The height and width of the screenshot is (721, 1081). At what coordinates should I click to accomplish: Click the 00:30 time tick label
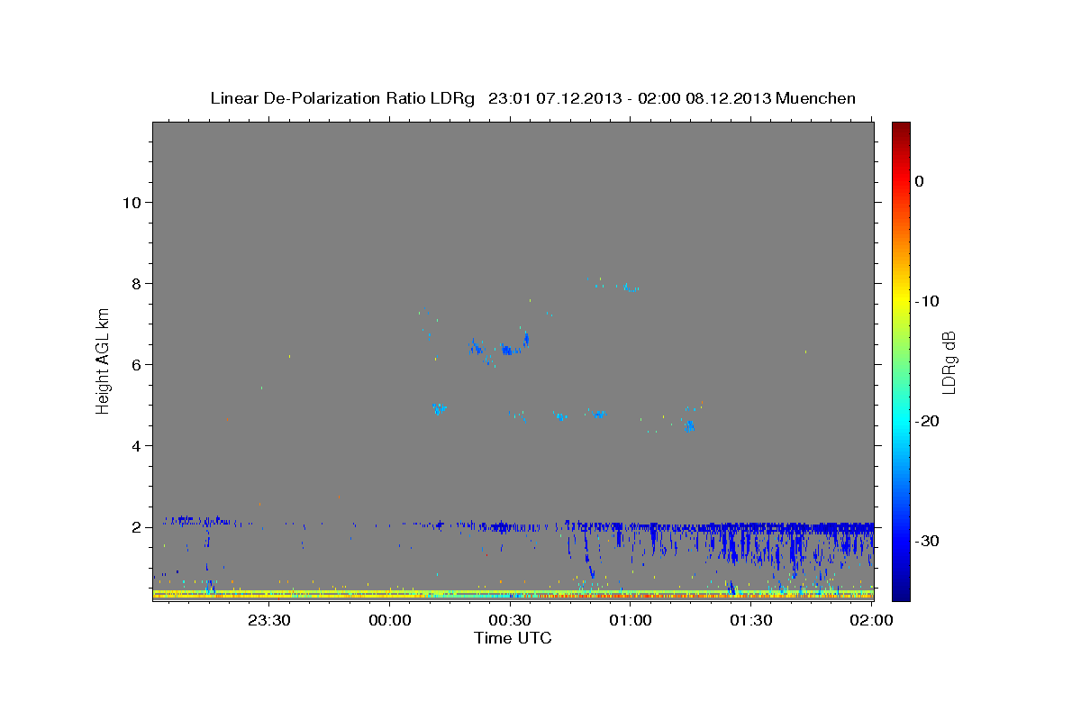[510, 620]
